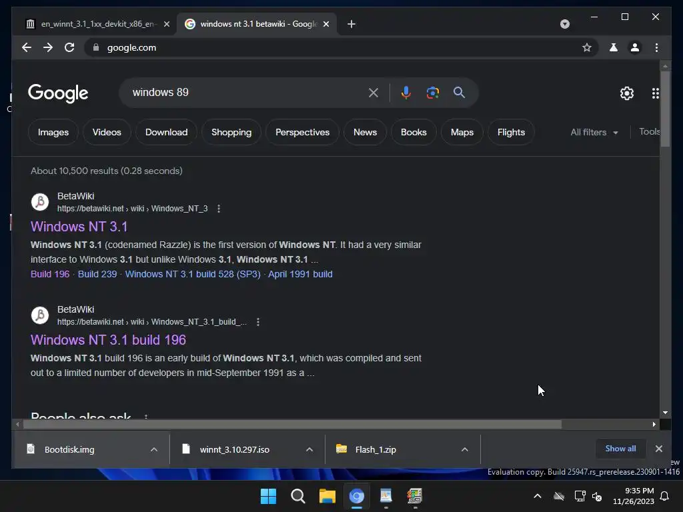Open a new browser tab
683x512 pixels.
(352, 24)
